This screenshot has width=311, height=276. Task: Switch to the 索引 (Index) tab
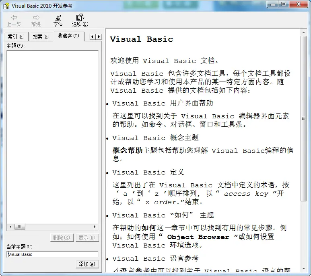(16, 37)
